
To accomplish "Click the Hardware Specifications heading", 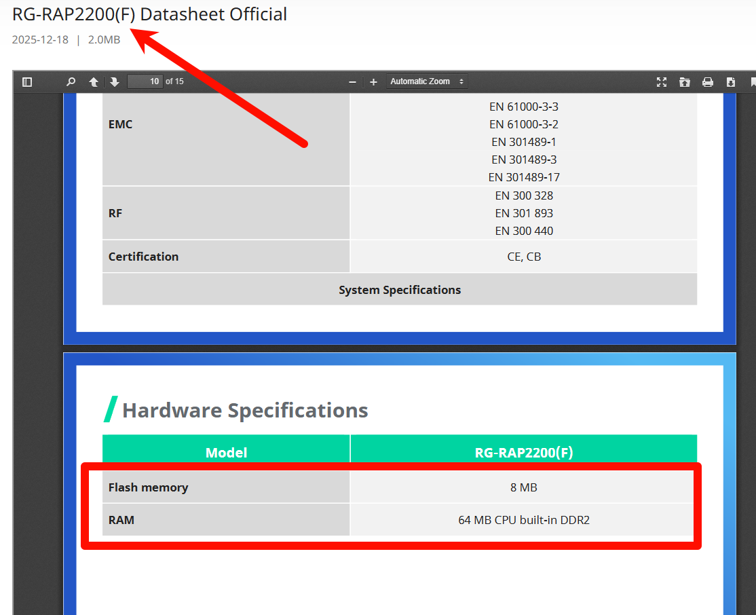I will point(245,410).
